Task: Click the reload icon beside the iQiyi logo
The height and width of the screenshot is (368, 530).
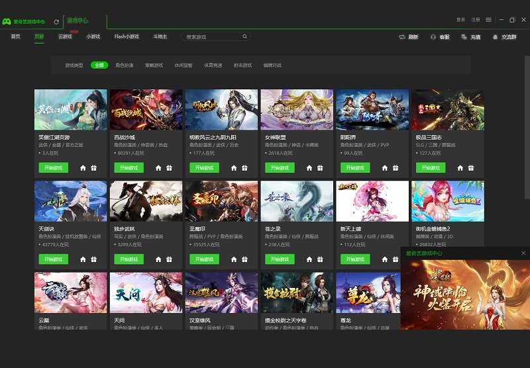Action: pos(56,22)
